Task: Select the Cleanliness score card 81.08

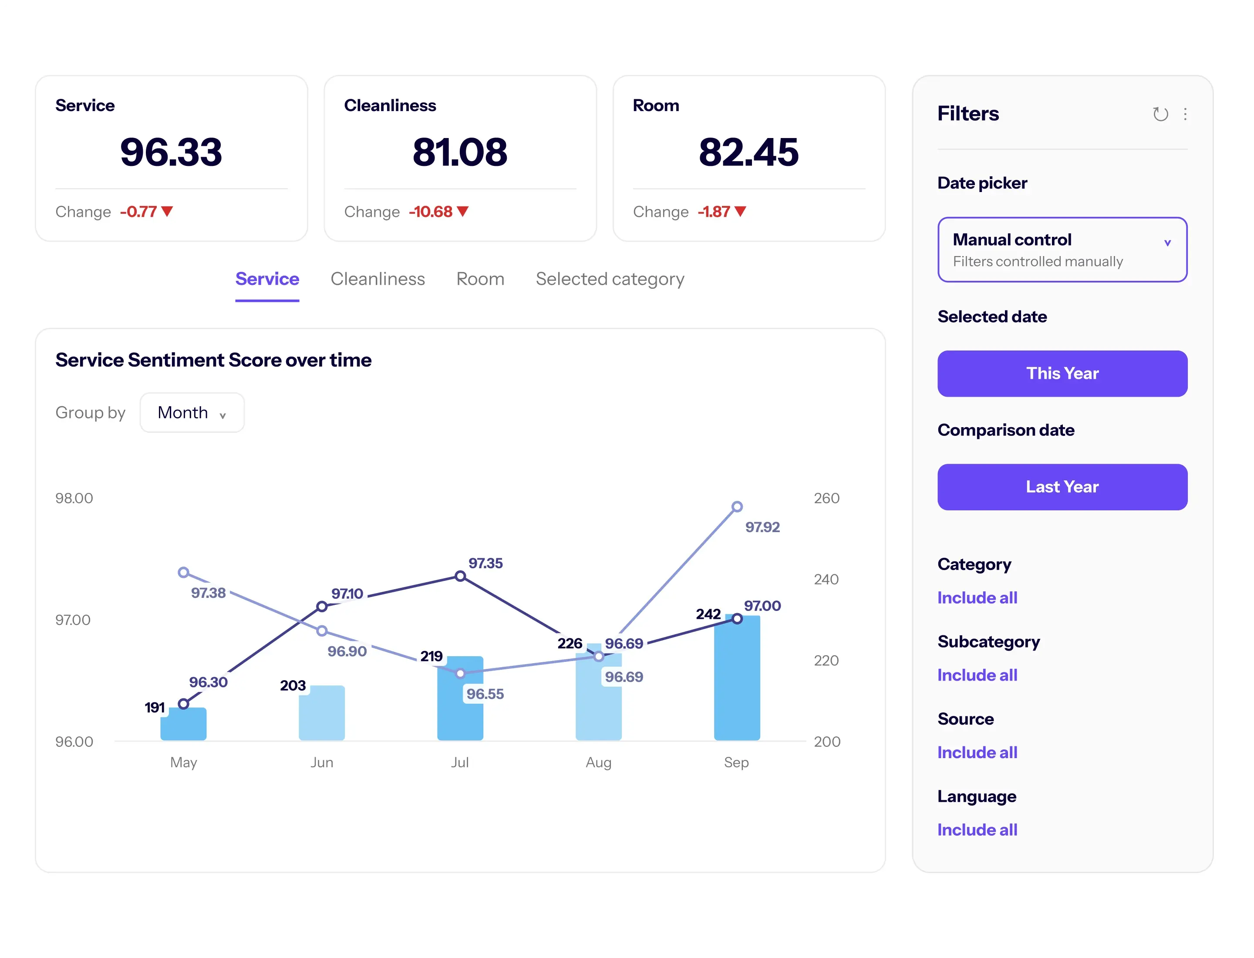Action: point(460,159)
